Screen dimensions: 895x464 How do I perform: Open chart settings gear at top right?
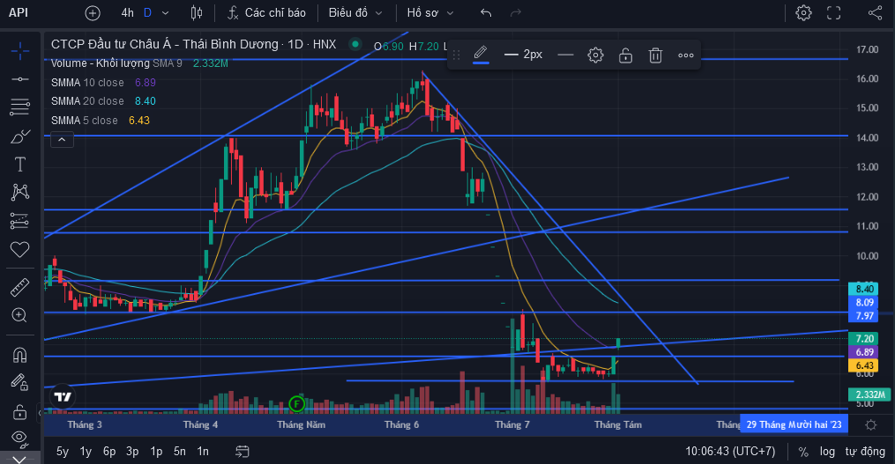803,12
